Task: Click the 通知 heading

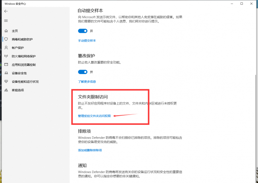Action: point(82,166)
